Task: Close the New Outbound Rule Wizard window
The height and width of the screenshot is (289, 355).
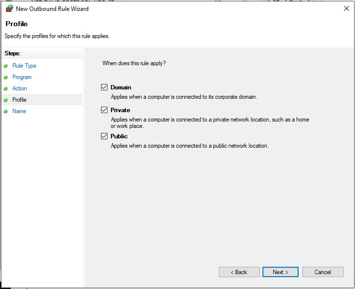Action: point(347,8)
